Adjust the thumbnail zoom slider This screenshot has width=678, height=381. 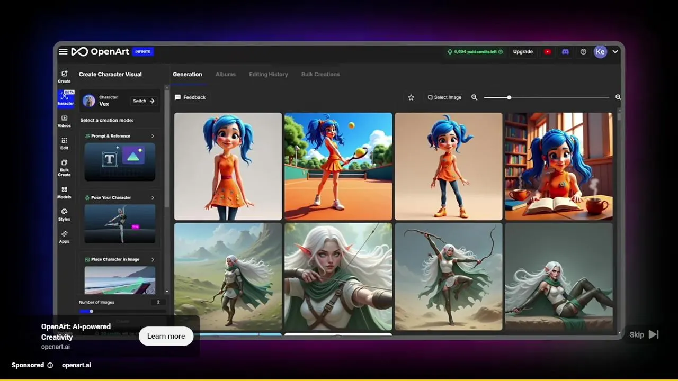(x=546, y=97)
